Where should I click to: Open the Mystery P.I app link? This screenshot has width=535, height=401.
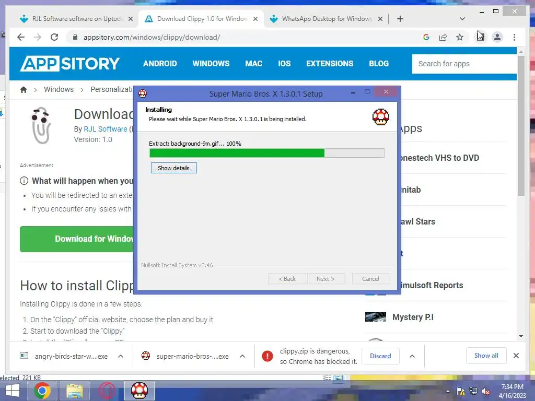coord(413,317)
